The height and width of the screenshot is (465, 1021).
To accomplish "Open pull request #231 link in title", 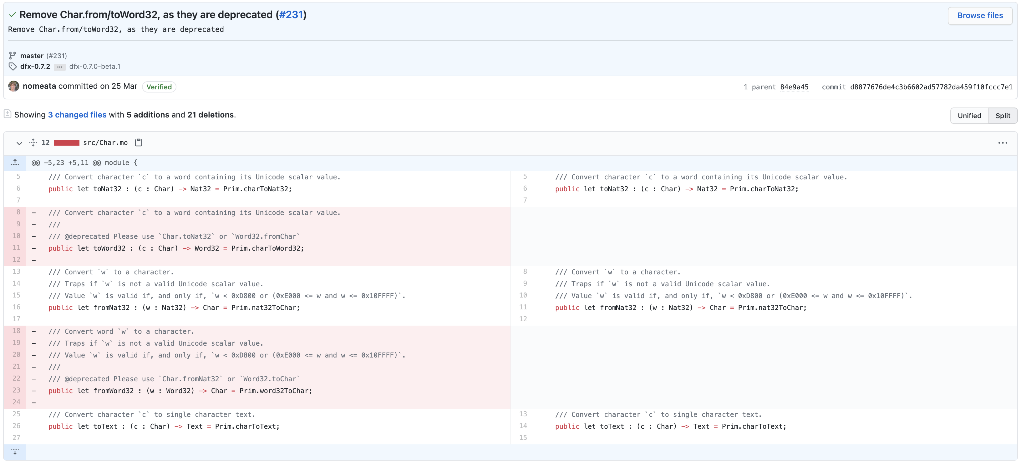I will pyautogui.click(x=291, y=15).
